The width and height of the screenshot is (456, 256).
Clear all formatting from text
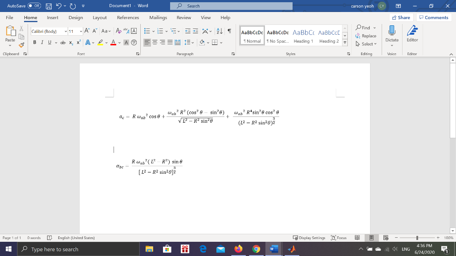pos(118,31)
